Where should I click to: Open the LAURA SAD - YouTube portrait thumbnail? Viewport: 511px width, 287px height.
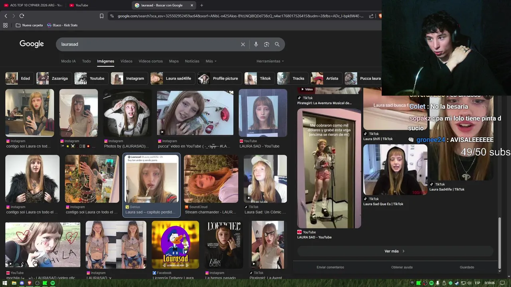pos(263,113)
